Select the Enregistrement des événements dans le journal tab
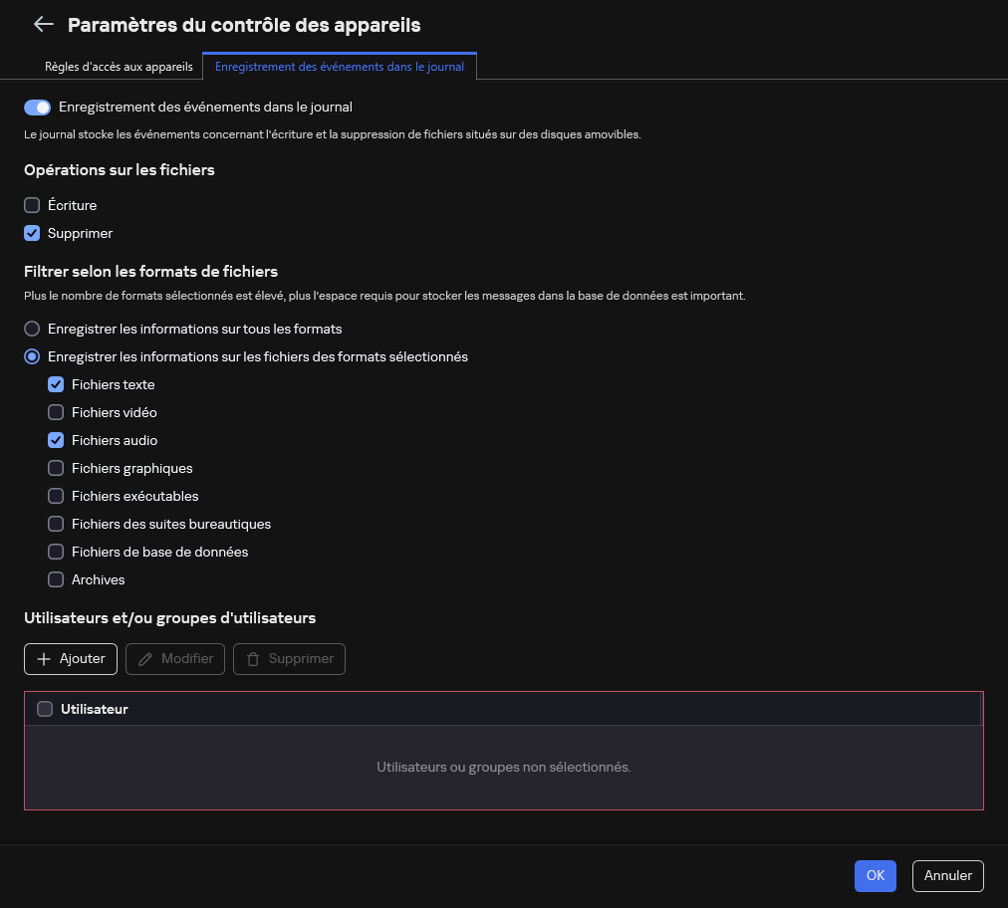The height and width of the screenshot is (908, 1008). [x=340, y=66]
